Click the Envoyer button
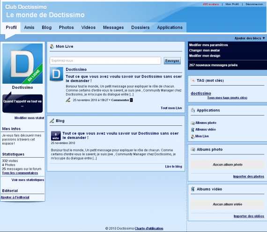This screenshot has width=267, height=232. pos(172,61)
